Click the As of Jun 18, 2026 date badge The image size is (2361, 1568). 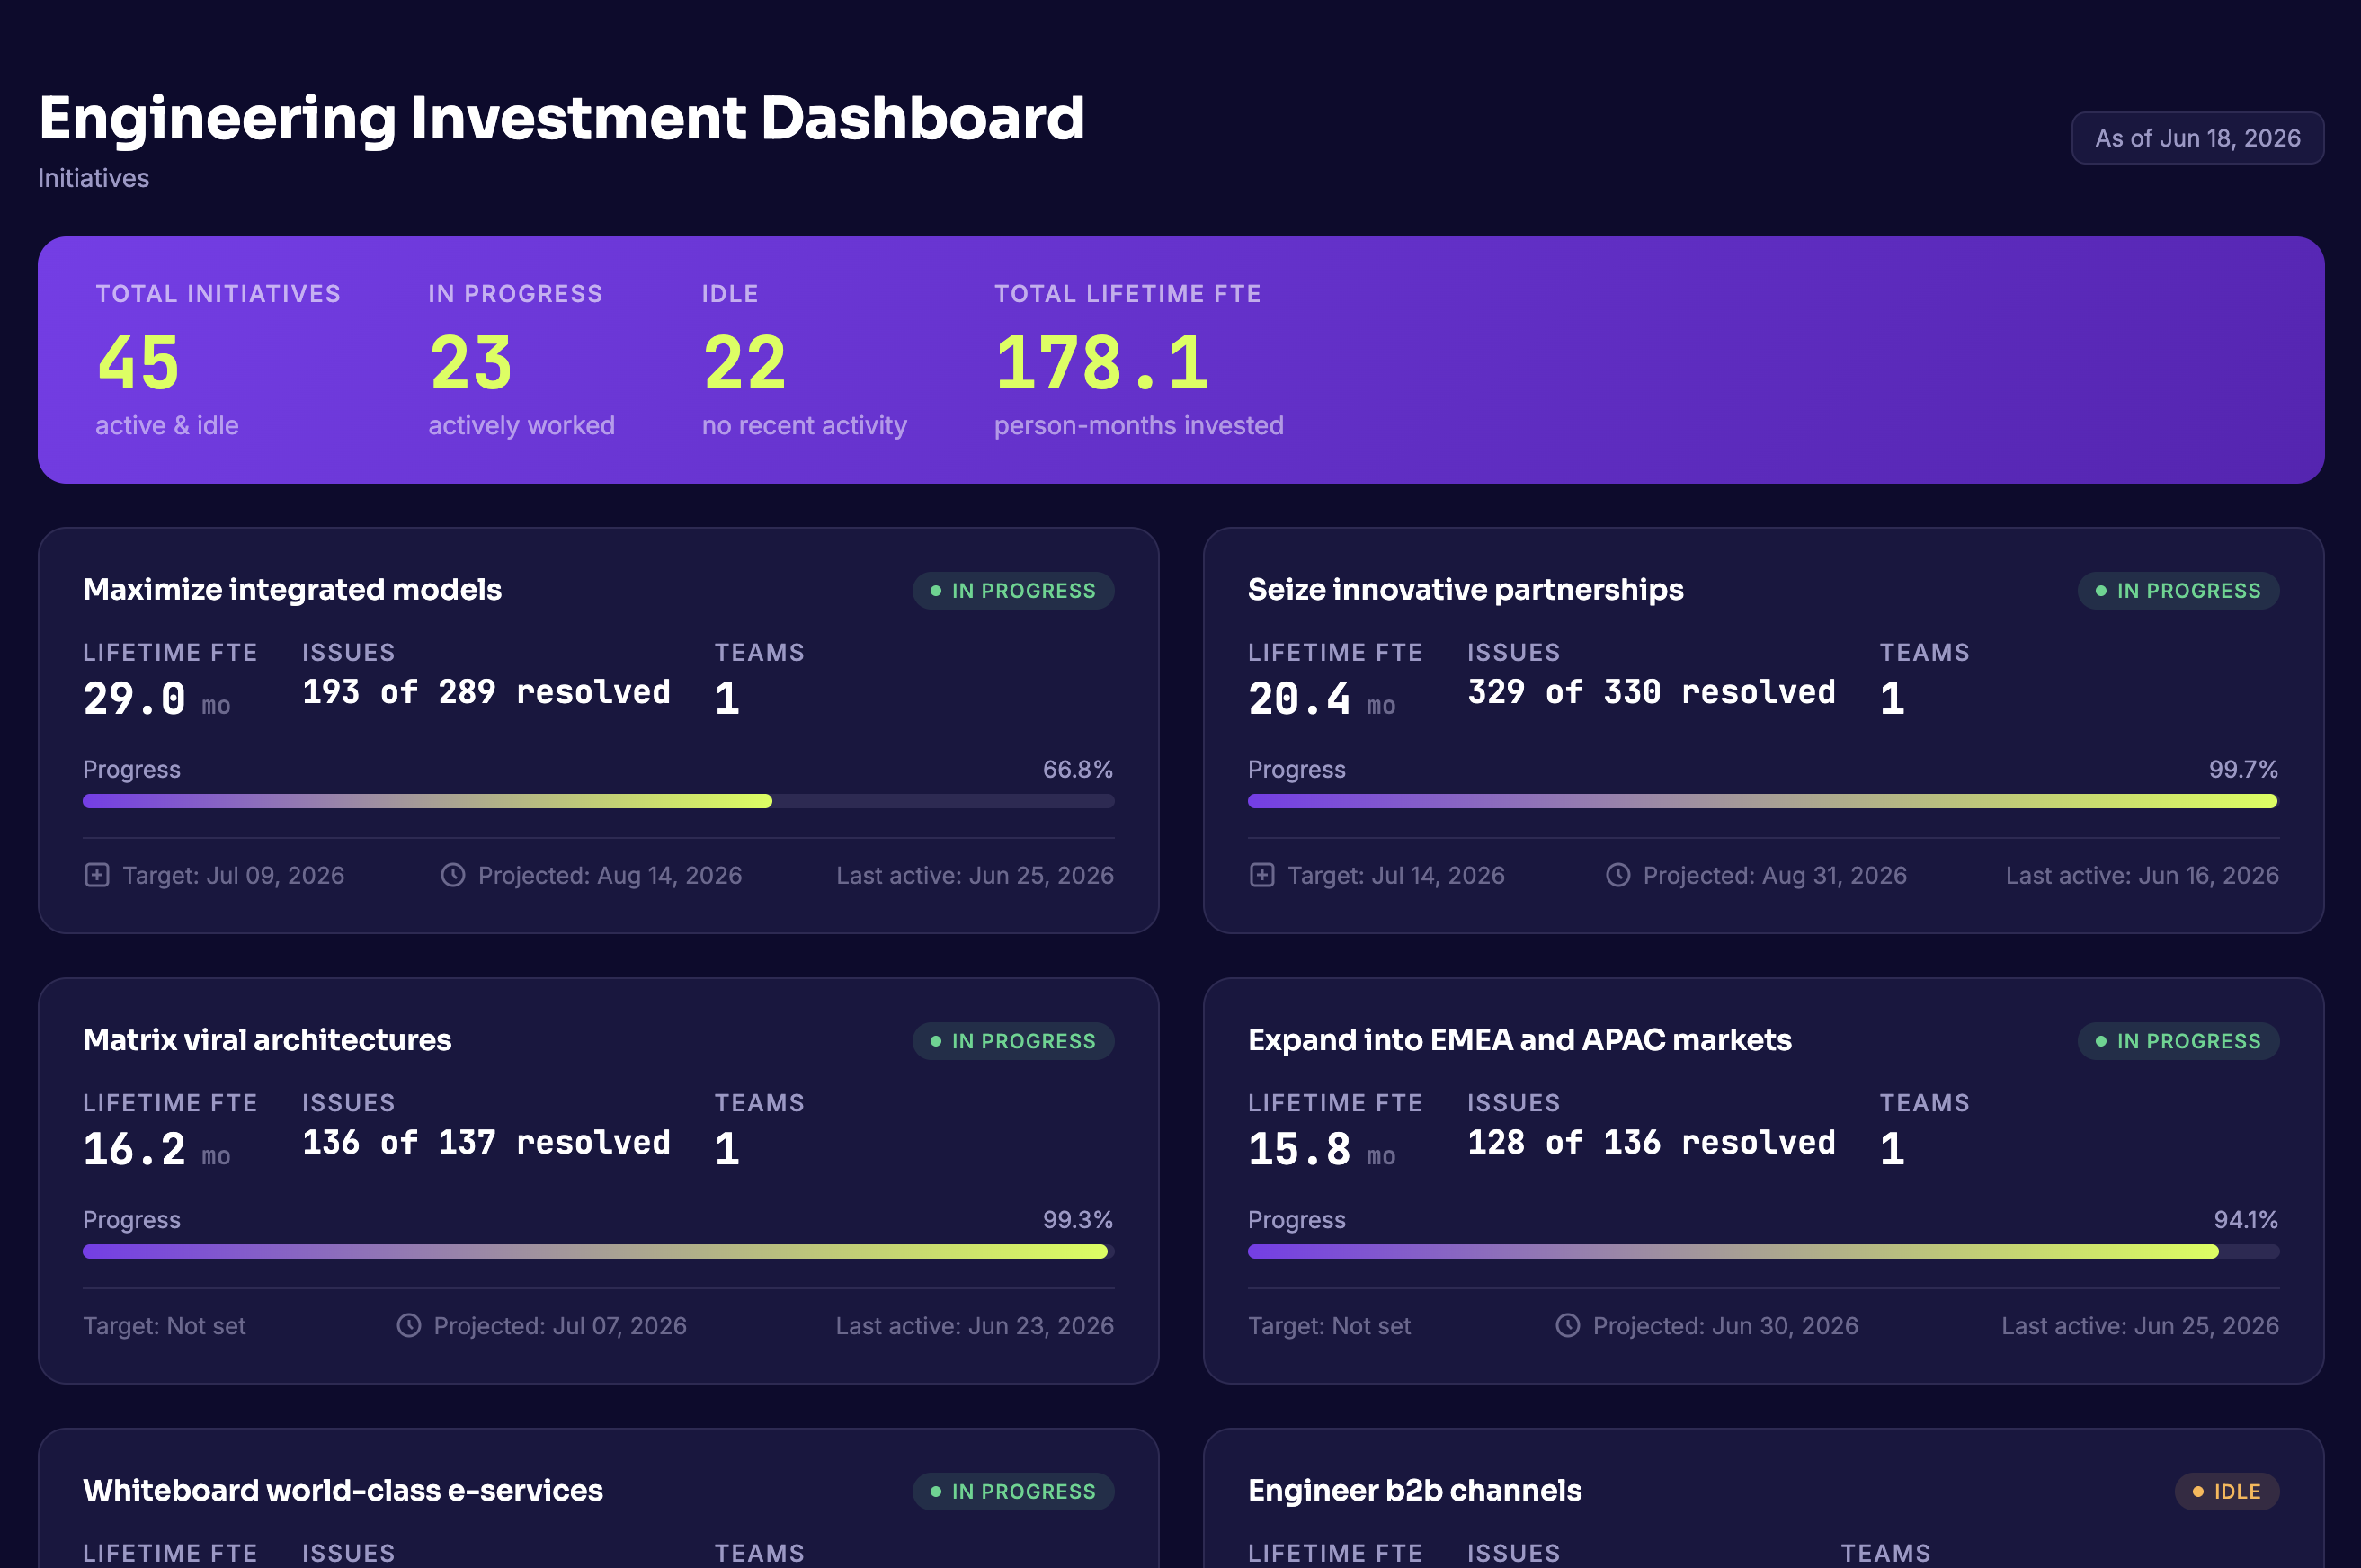point(2197,138)
